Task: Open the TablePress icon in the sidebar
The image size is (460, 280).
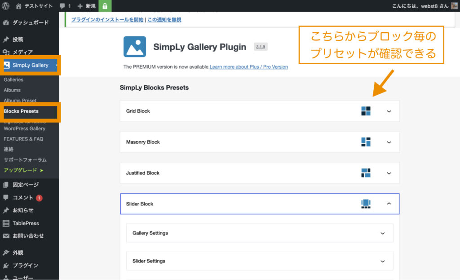Action: pos(5,223)
